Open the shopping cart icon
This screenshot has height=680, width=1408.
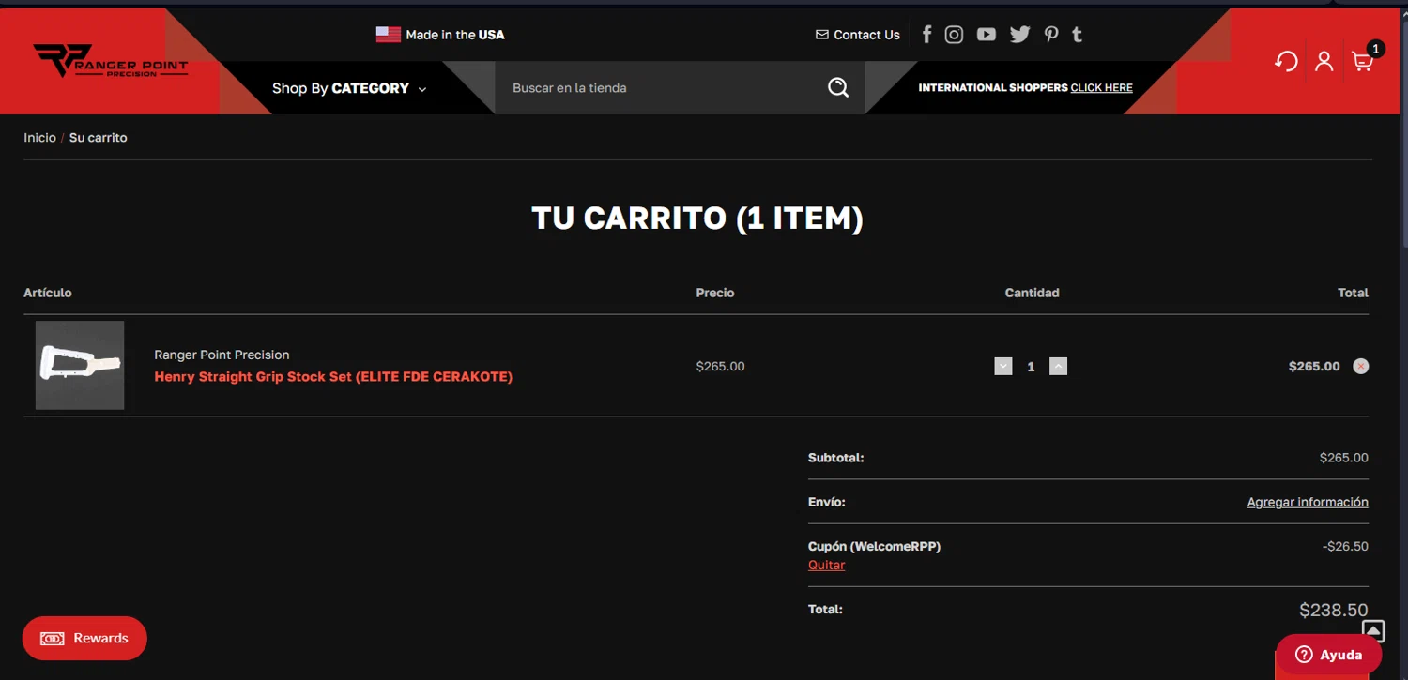point(1362,62)
